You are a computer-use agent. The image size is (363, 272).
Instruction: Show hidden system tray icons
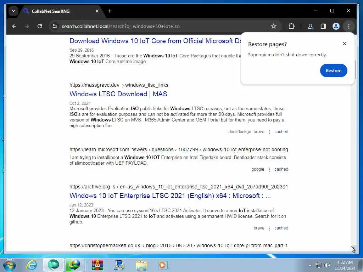click(x=310, y=265)
